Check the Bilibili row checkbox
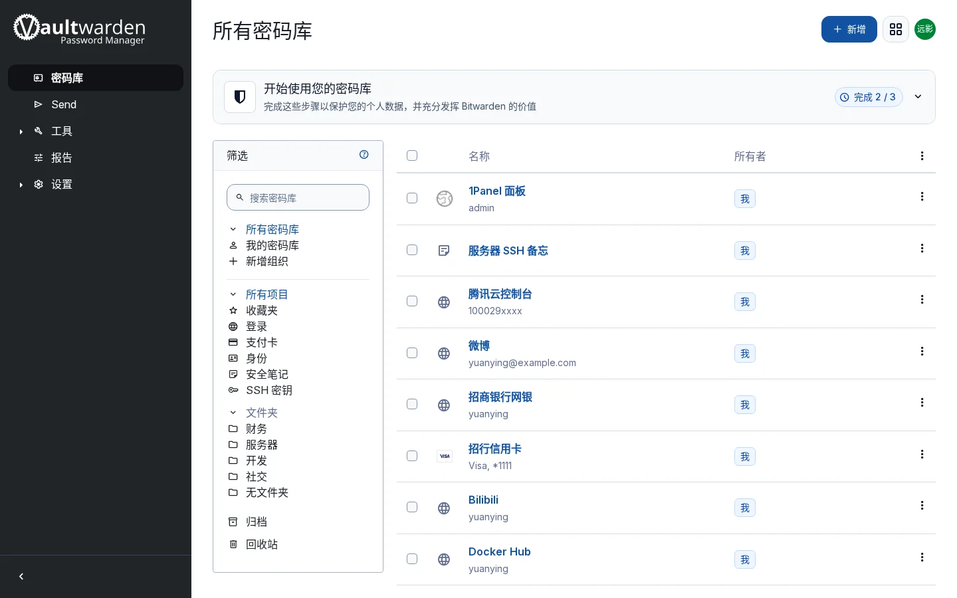 point(412,507)
